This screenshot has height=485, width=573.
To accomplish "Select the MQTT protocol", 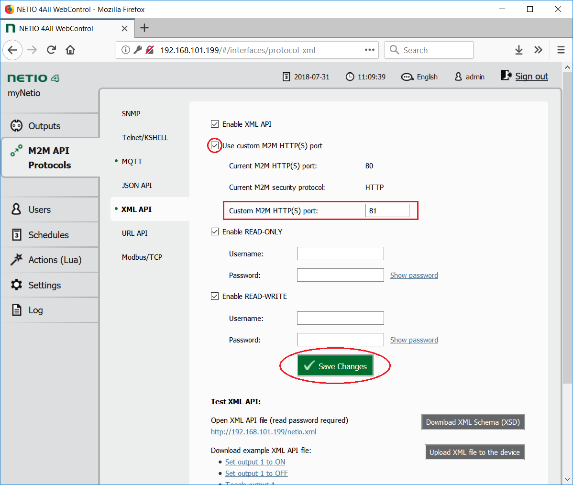I will click(x=132, y=162).
